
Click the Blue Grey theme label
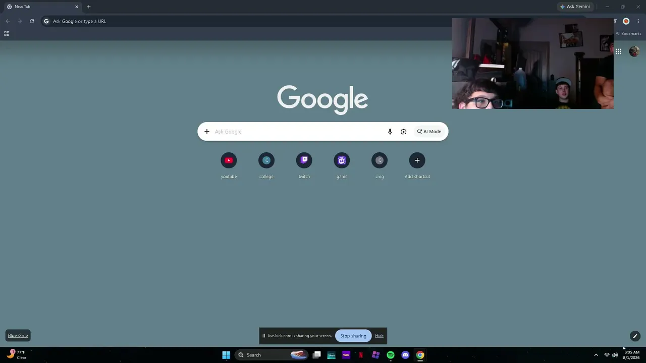point(18,336)
